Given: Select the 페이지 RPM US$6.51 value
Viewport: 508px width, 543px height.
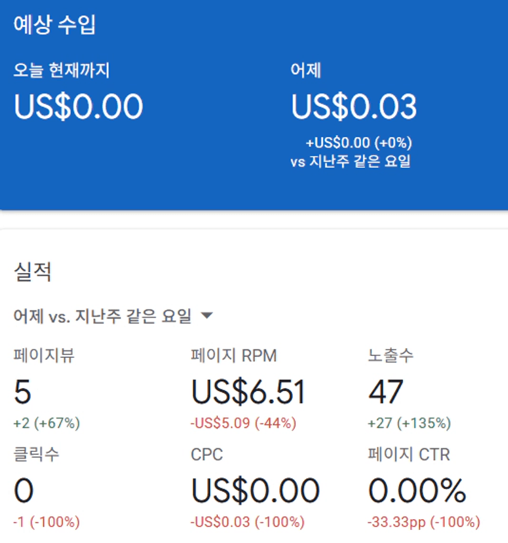Looking at the screenshot, I should pos(248,392).
